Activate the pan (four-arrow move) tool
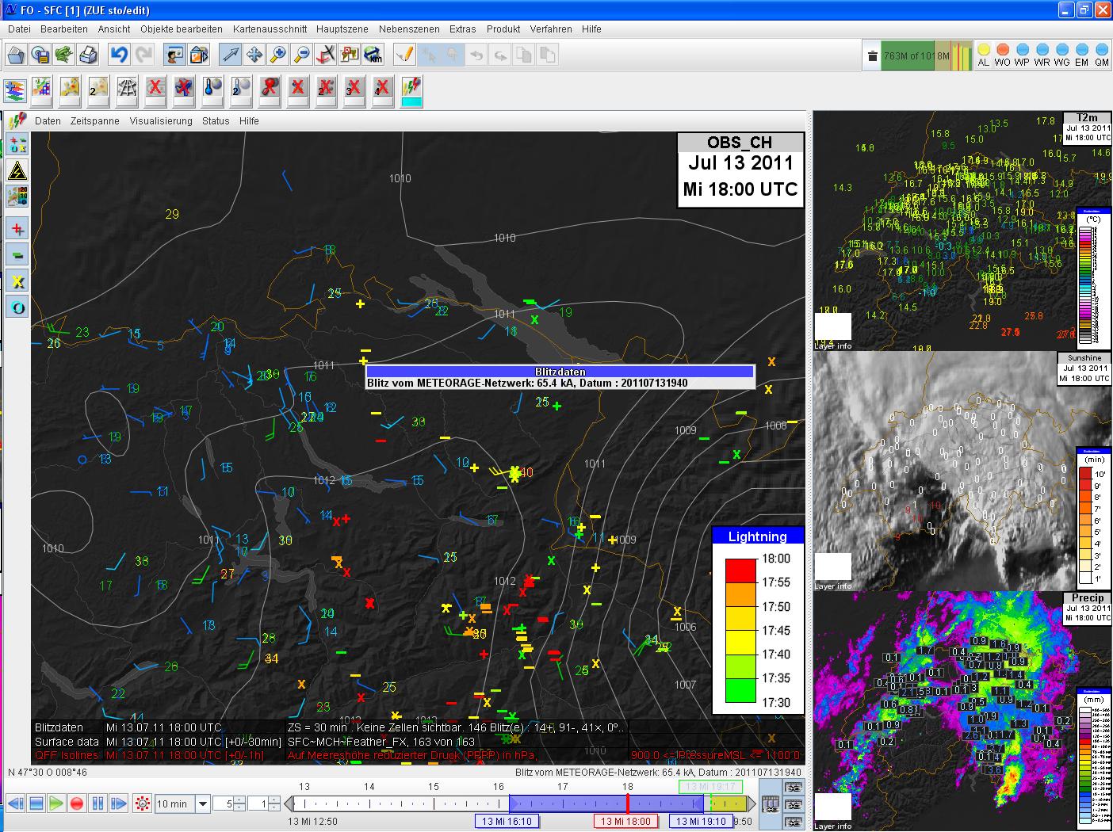 [254, 55]
